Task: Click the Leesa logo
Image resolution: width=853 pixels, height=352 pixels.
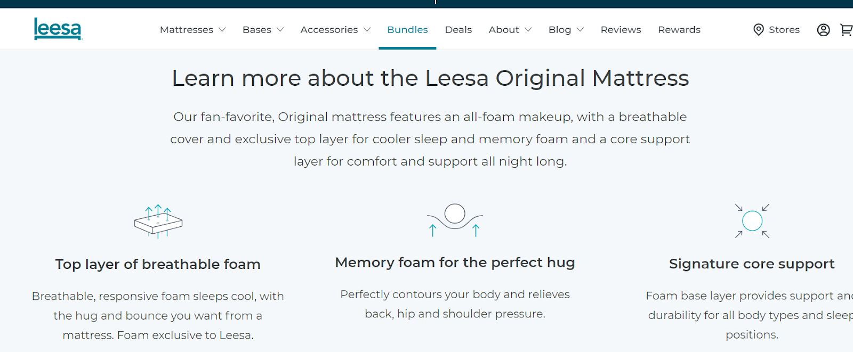Action: coord(58,29)
